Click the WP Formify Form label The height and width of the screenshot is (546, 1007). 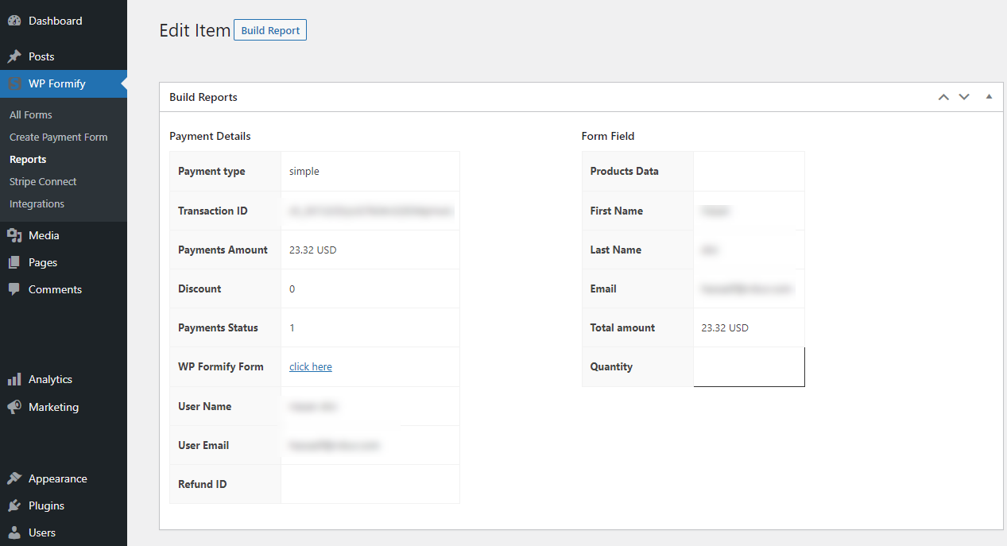(x=221, y=366)
